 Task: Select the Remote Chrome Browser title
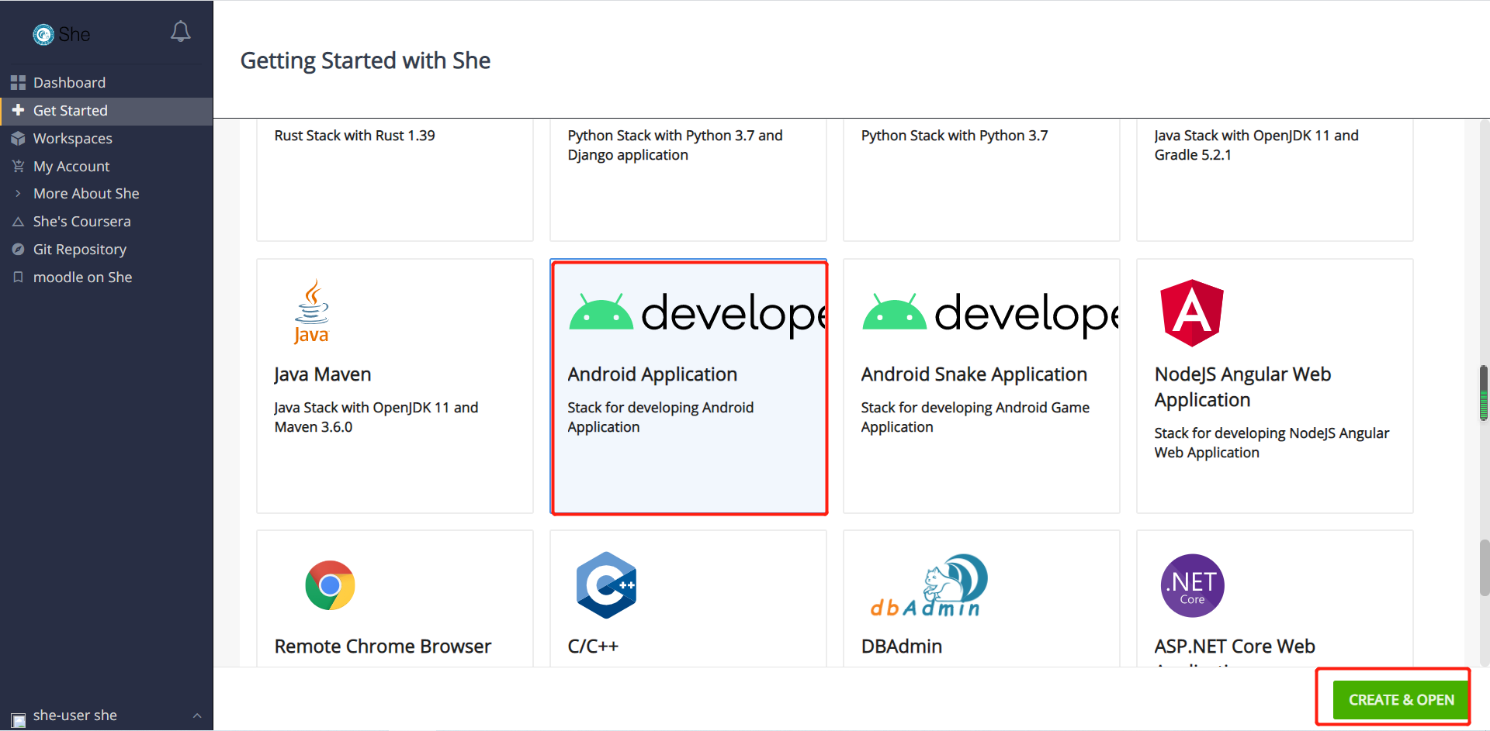tap(383, 647)
